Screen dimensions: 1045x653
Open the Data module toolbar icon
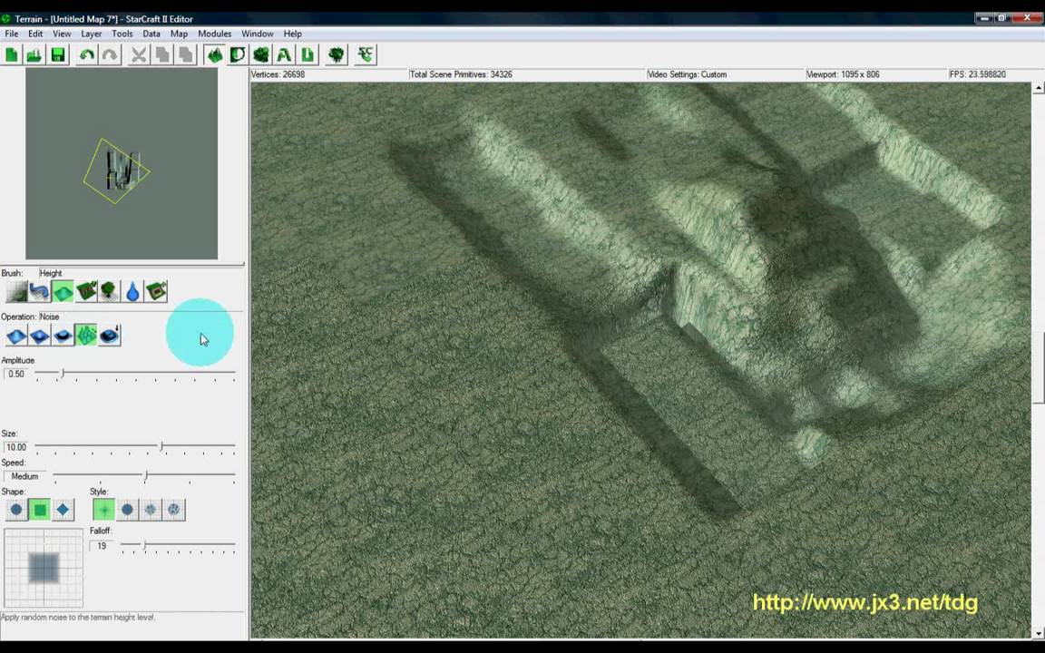pyautogui.click(x=238, y=54)
